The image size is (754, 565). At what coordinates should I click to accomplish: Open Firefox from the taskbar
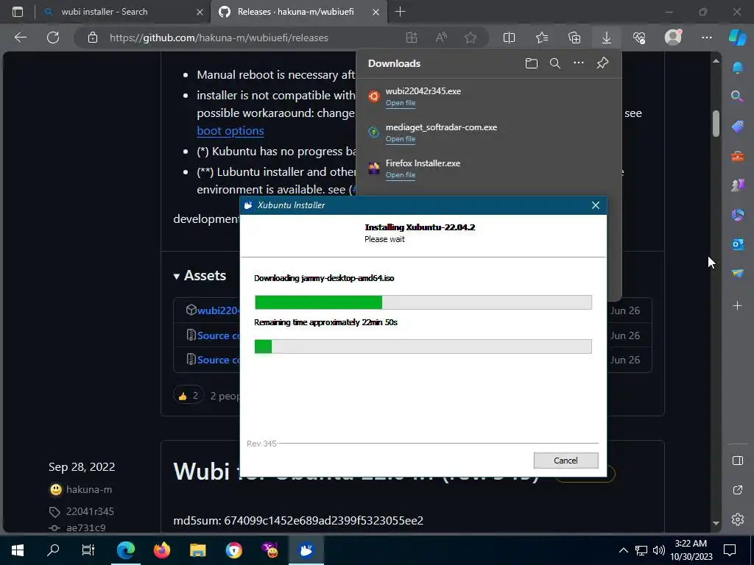162,550
